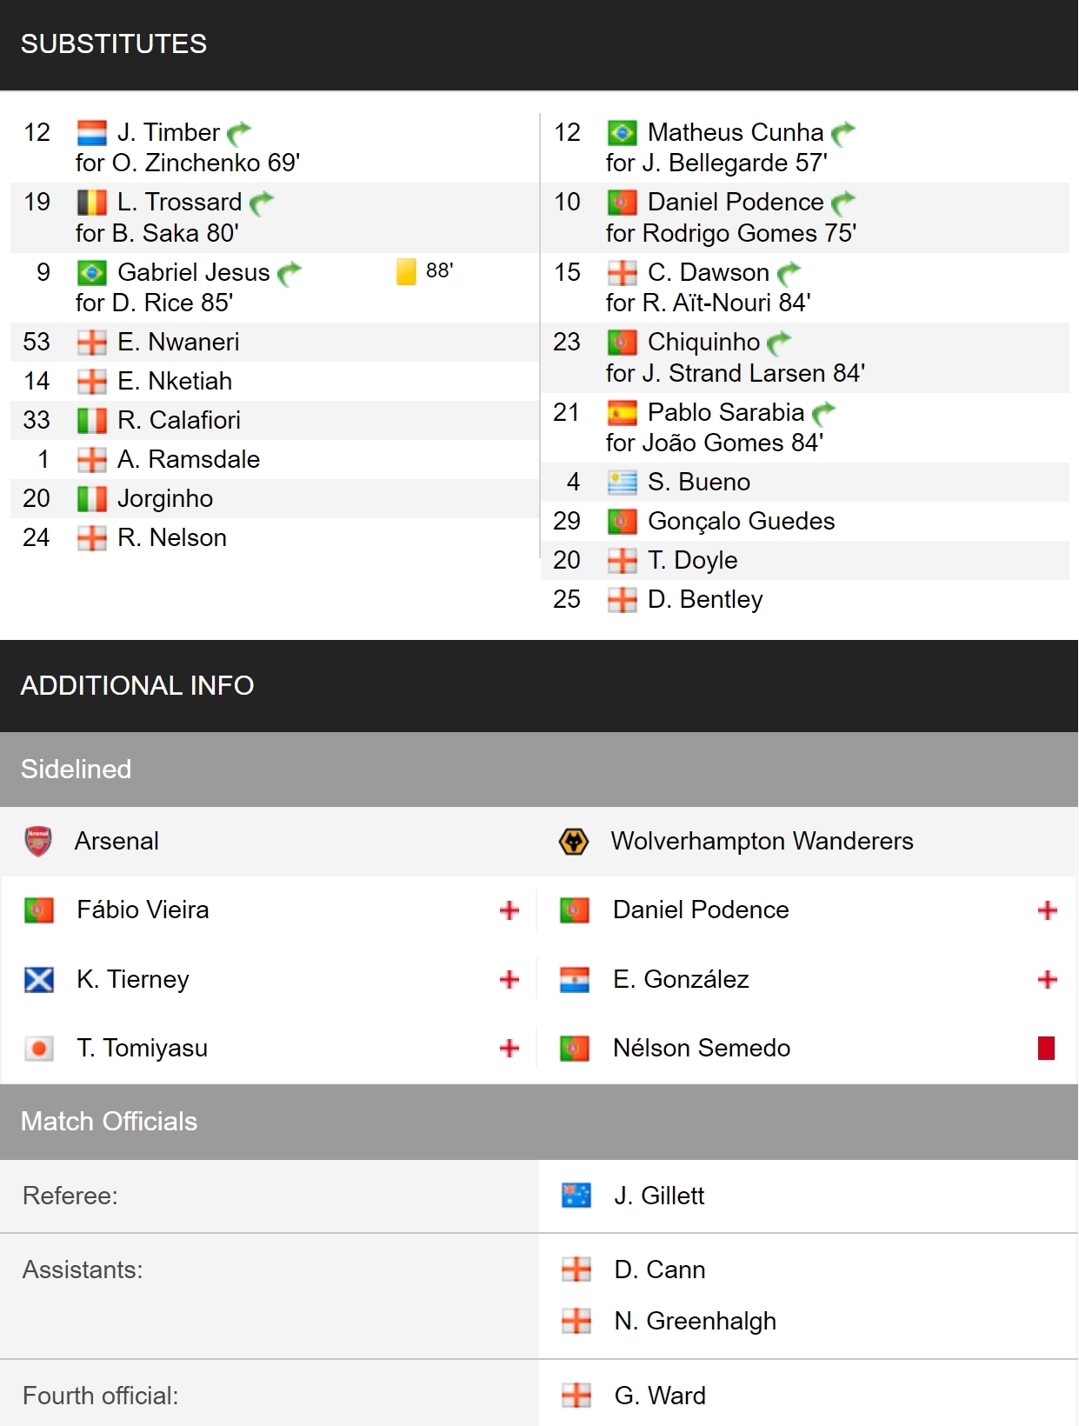Click the injury cross beside E. González
The image size is (1079, 1426).
[x=1047, y=979]
